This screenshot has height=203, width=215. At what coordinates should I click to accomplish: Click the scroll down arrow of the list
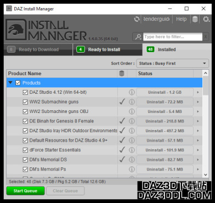(x=206, y=175)
